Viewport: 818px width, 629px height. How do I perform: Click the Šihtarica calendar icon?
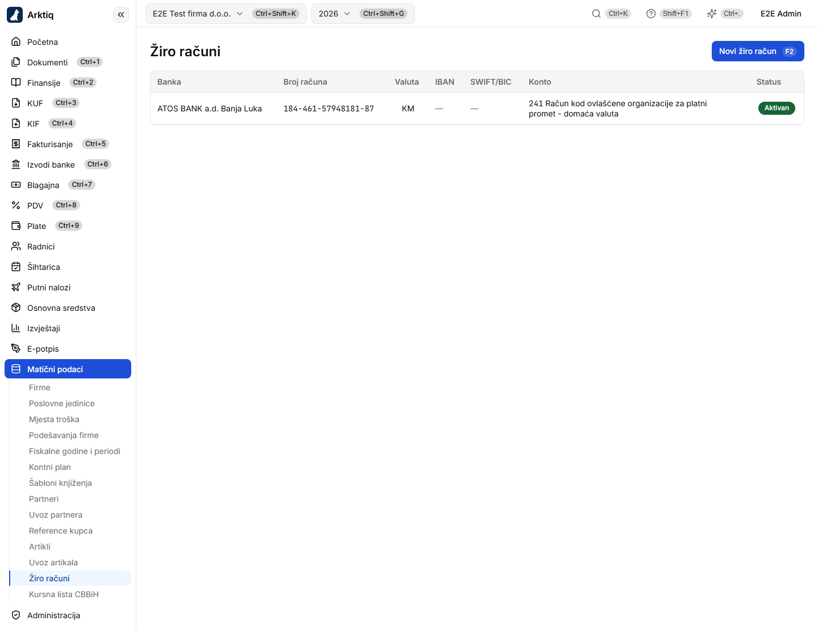click(16, 267)
